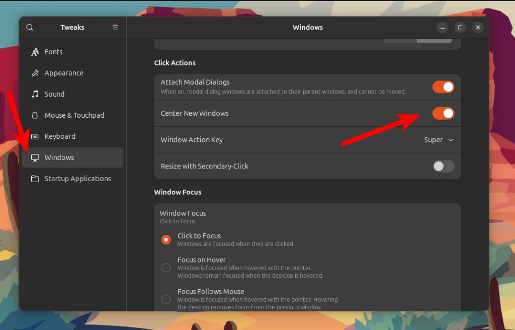Select the Click to Focus option
This screenshot has width=515, height=330.
(166, 240)
